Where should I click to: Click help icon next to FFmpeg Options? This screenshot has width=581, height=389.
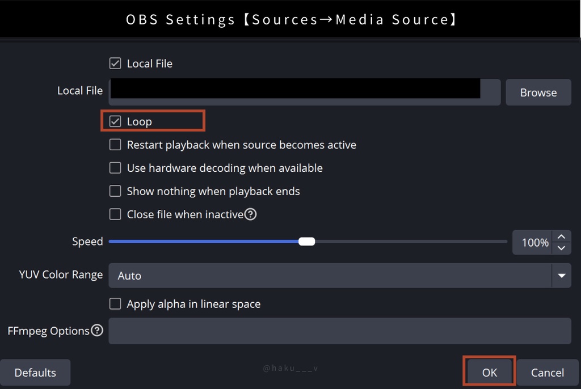(97, 331)
